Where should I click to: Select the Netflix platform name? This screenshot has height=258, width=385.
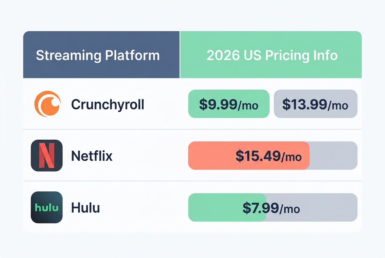[92, 156]
